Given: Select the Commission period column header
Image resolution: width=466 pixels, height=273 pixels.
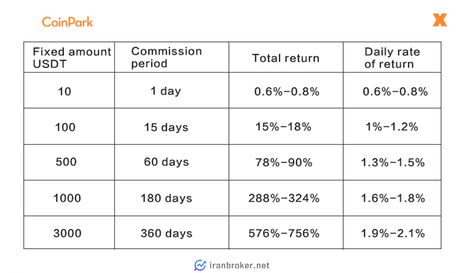Looking at the screenshot, I should pos(172,57).
